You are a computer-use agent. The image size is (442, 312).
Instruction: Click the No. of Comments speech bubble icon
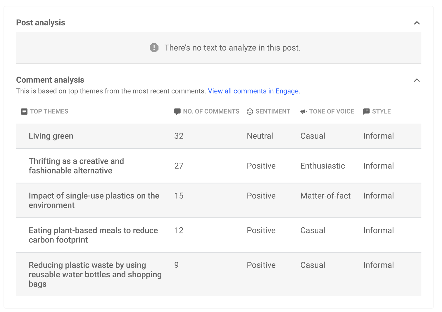[x=177, y=112]
